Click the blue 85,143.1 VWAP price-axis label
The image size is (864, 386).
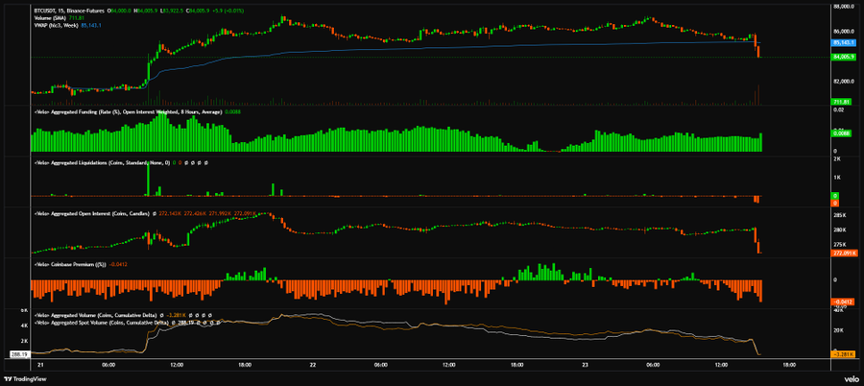coord(844,42)
